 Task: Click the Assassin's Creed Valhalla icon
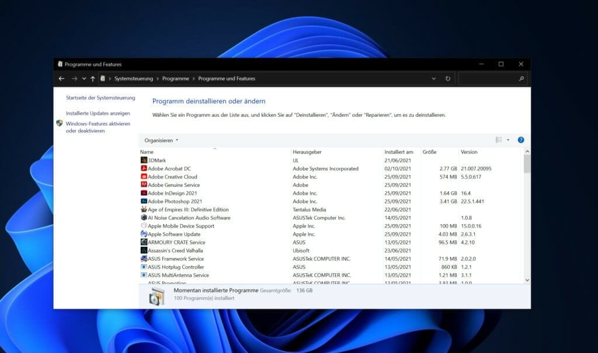144,250
